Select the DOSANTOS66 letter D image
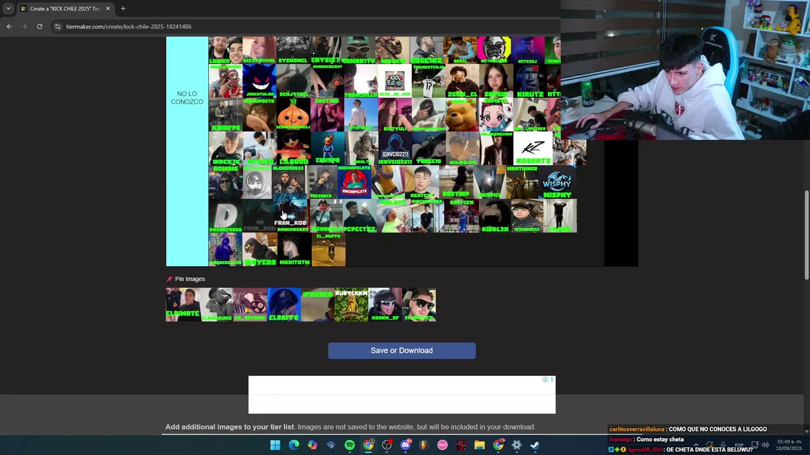The image size is (810, 455). (225, 216)
